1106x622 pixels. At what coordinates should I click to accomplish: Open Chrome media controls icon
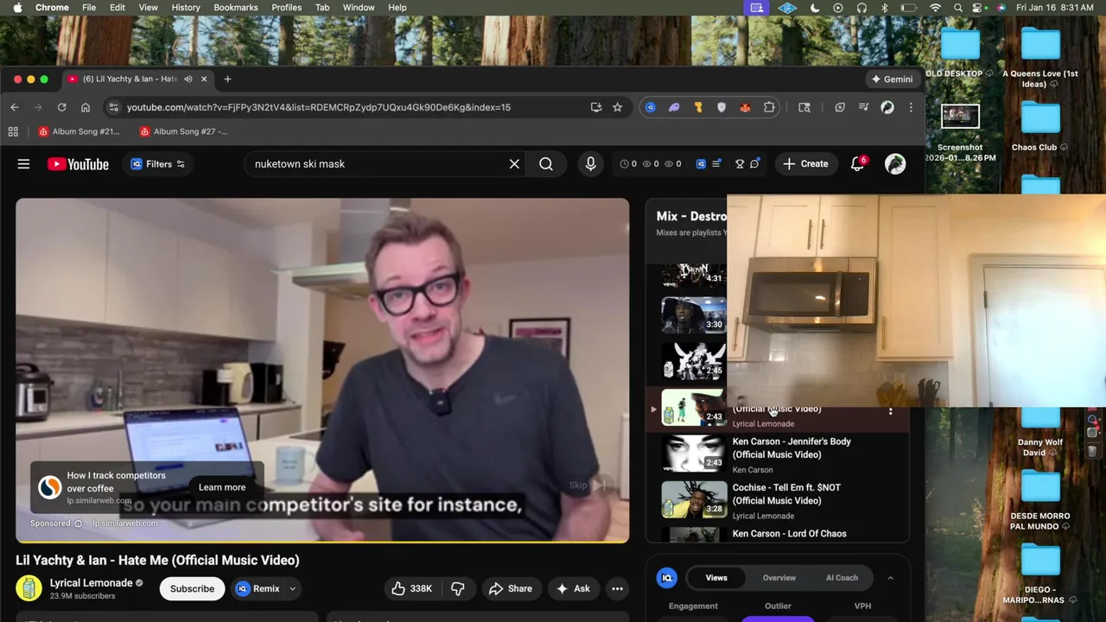click(x=863, y=107)
